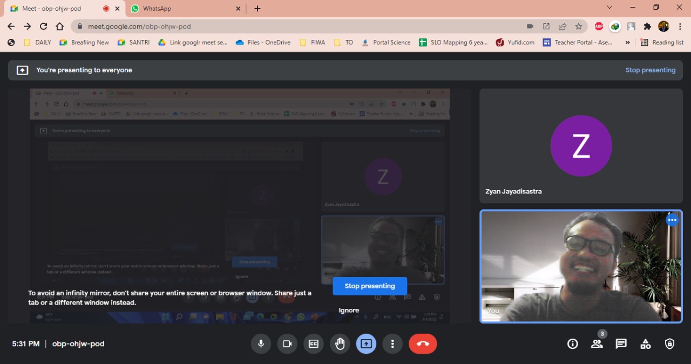The width and height of the screenshot is (691, 364).
Task: Show the participants list
Action: [x=597, y=344]
